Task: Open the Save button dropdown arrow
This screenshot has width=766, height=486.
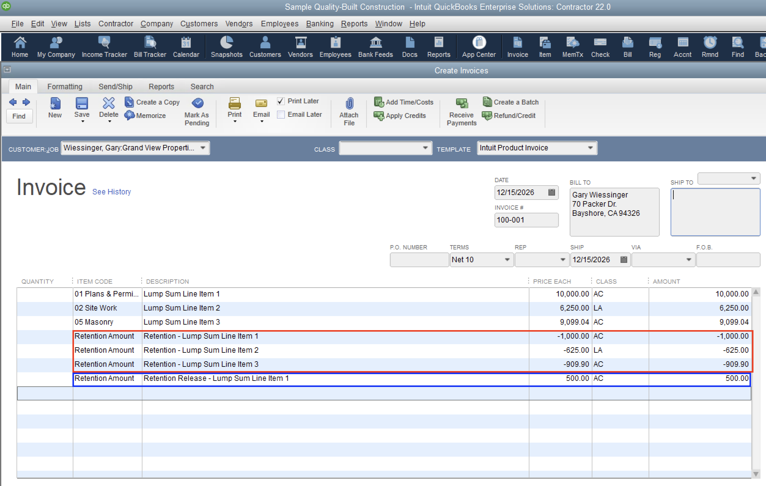Action: [83, 122]
